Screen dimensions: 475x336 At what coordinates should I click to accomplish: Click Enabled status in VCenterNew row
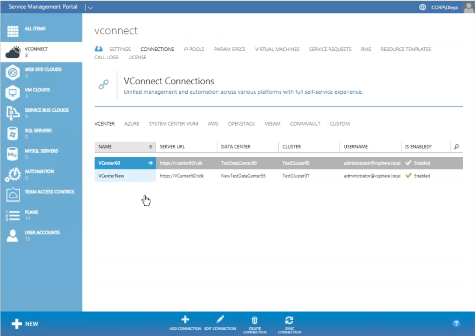[418, 176]
